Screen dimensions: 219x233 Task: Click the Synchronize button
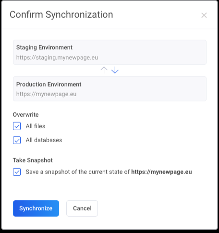coord(36,208)
